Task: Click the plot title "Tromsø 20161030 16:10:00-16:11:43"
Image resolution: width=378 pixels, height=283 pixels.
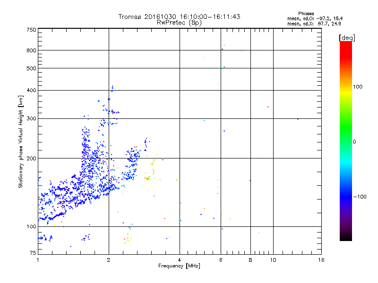Action: 179,17
